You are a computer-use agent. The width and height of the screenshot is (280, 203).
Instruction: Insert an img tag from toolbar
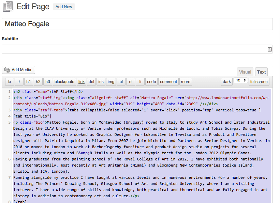[111, 82]
